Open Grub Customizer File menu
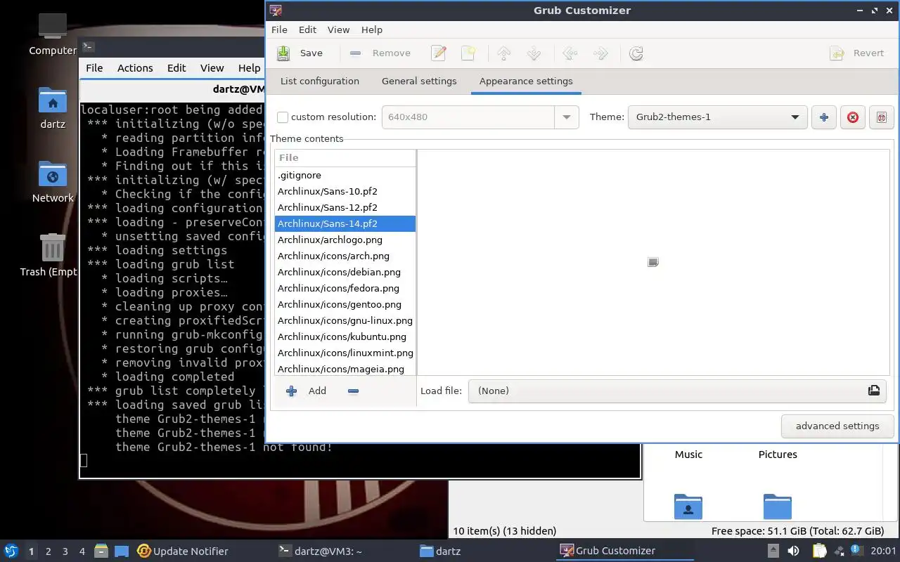This screenshot has height=562, width=900. pos(279,30)
